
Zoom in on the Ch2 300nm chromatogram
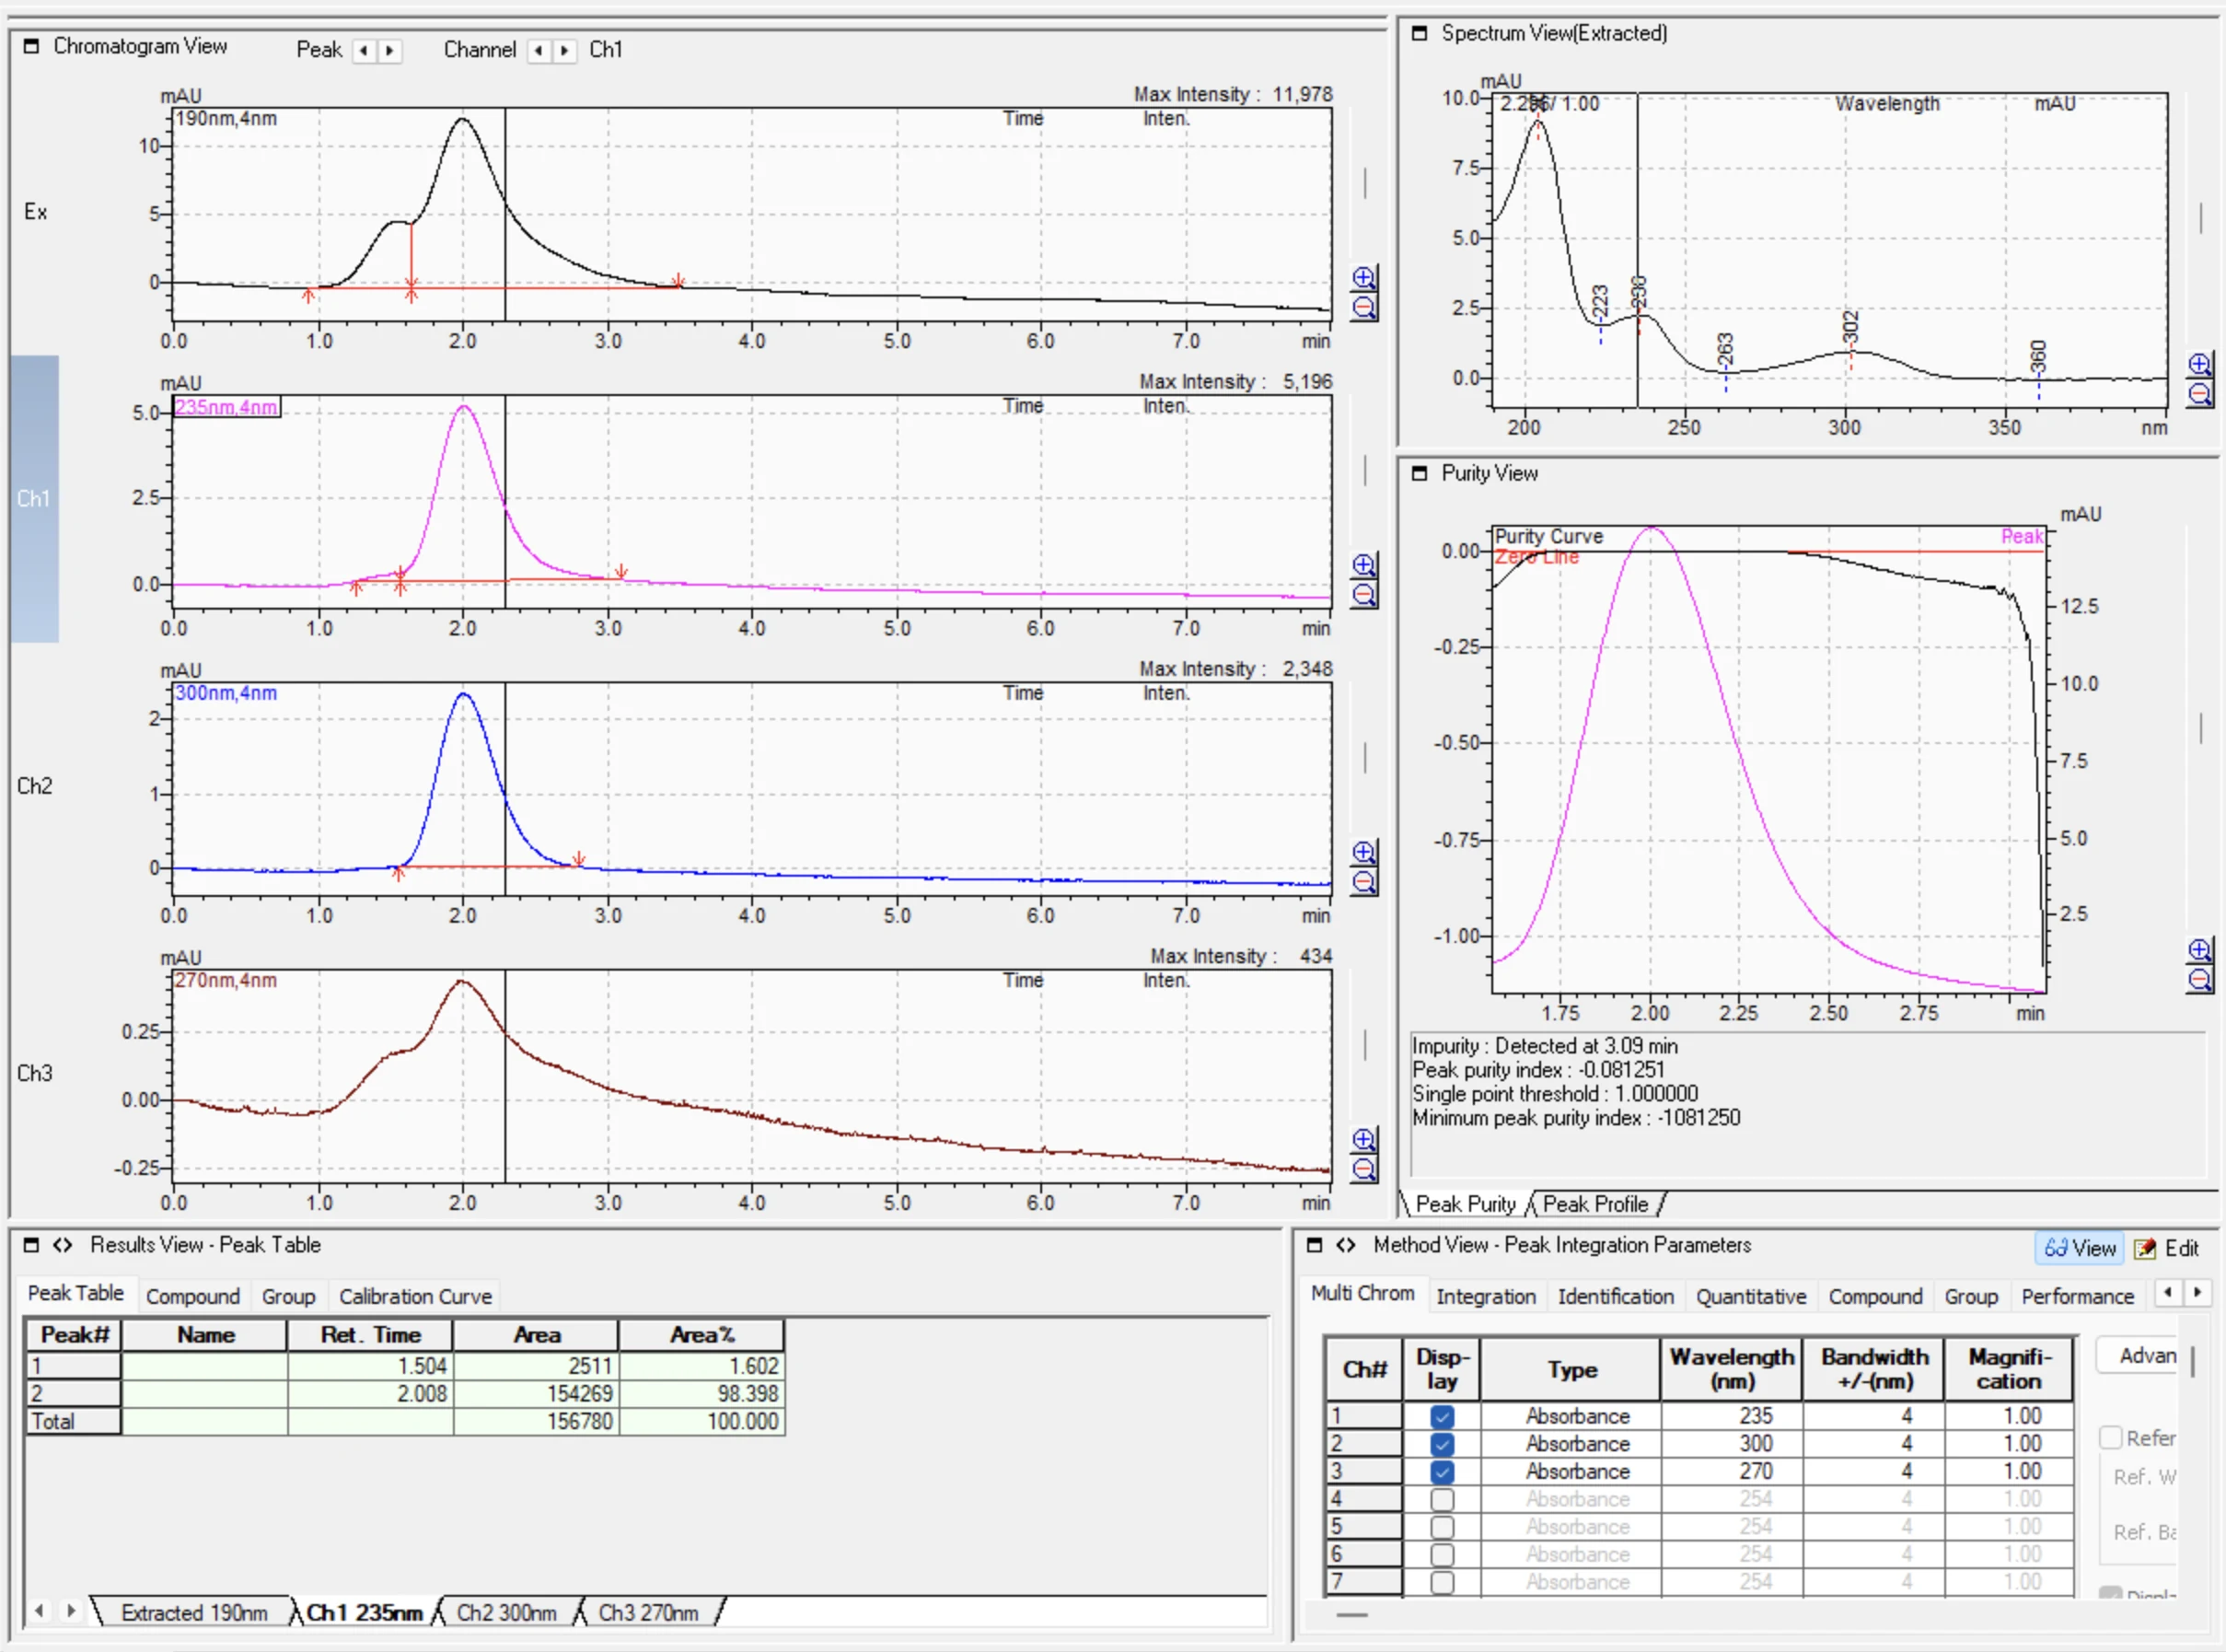[1363, 852]
